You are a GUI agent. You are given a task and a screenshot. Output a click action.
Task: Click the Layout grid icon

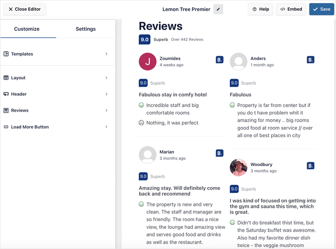(x=6, y=78)
